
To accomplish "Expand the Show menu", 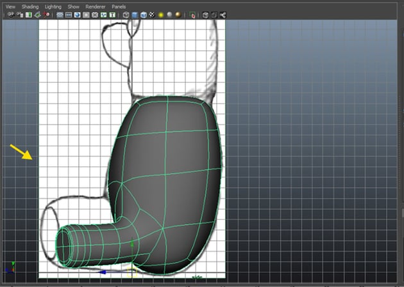I will click(74, 6).
